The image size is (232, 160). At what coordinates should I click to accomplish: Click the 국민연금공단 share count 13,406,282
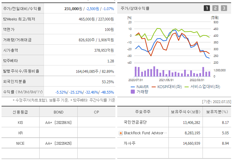[x=191, y=123]
